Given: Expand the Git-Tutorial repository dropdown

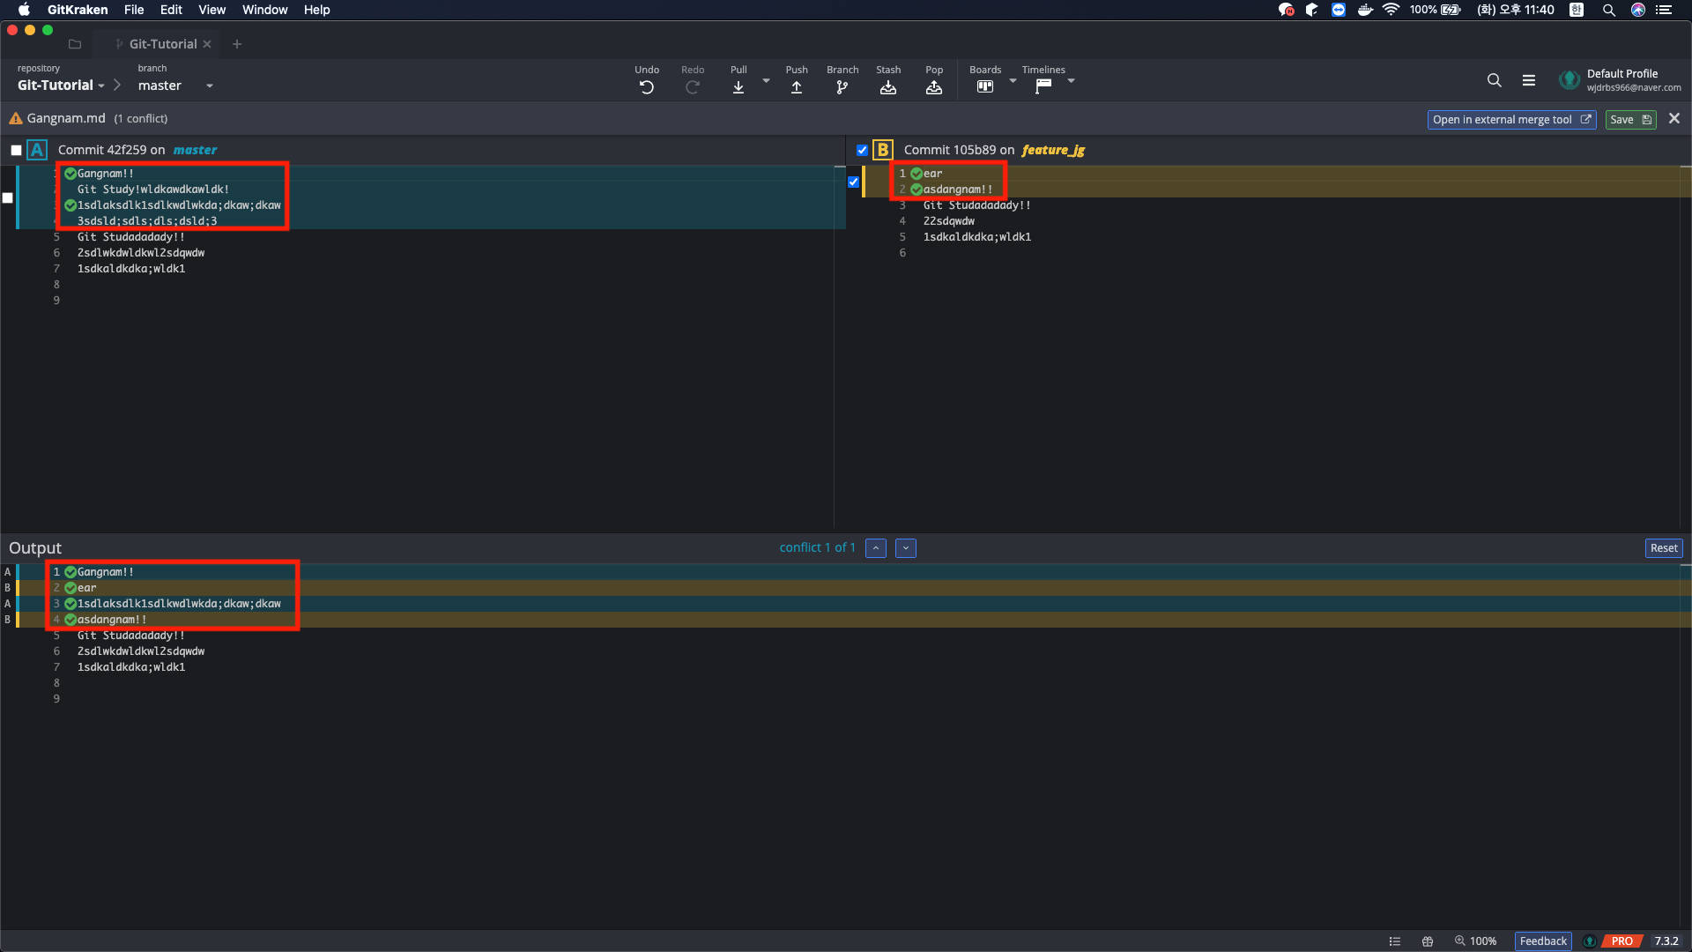Looking at the screenshot, I should point(101,86).
